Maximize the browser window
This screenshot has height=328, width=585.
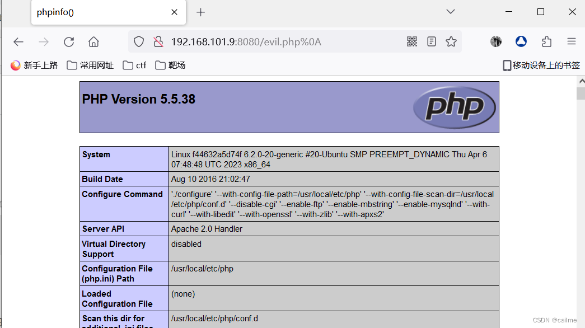[x=541, y=12]
